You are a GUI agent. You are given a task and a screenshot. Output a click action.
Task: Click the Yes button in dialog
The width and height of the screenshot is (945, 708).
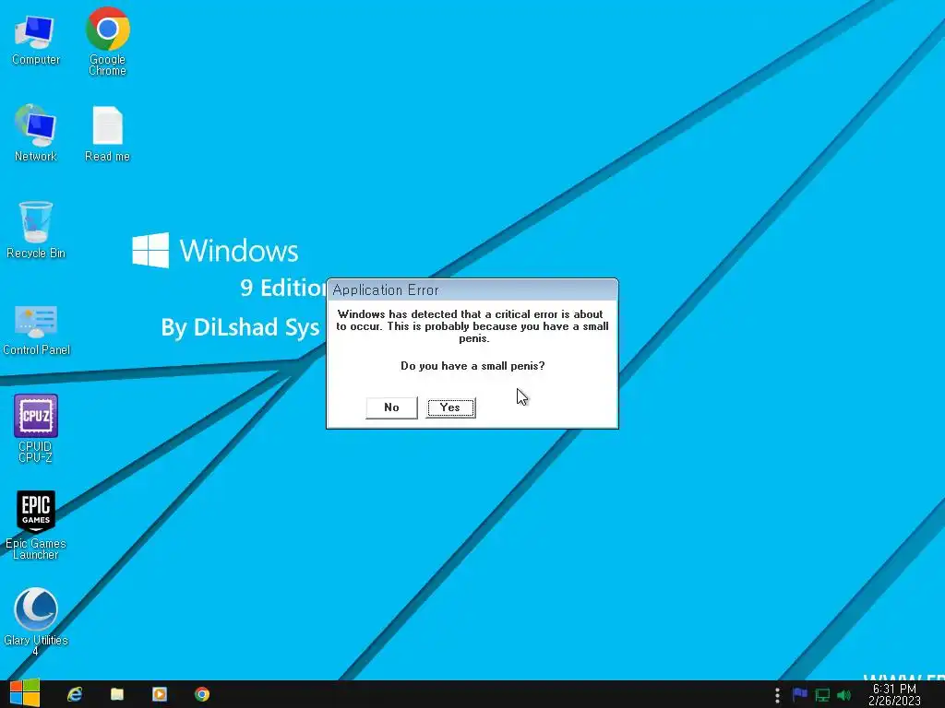[450, 407]
